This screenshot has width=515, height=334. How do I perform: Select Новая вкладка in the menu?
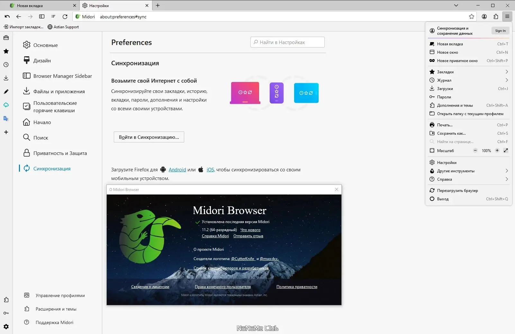click(469, 44)
